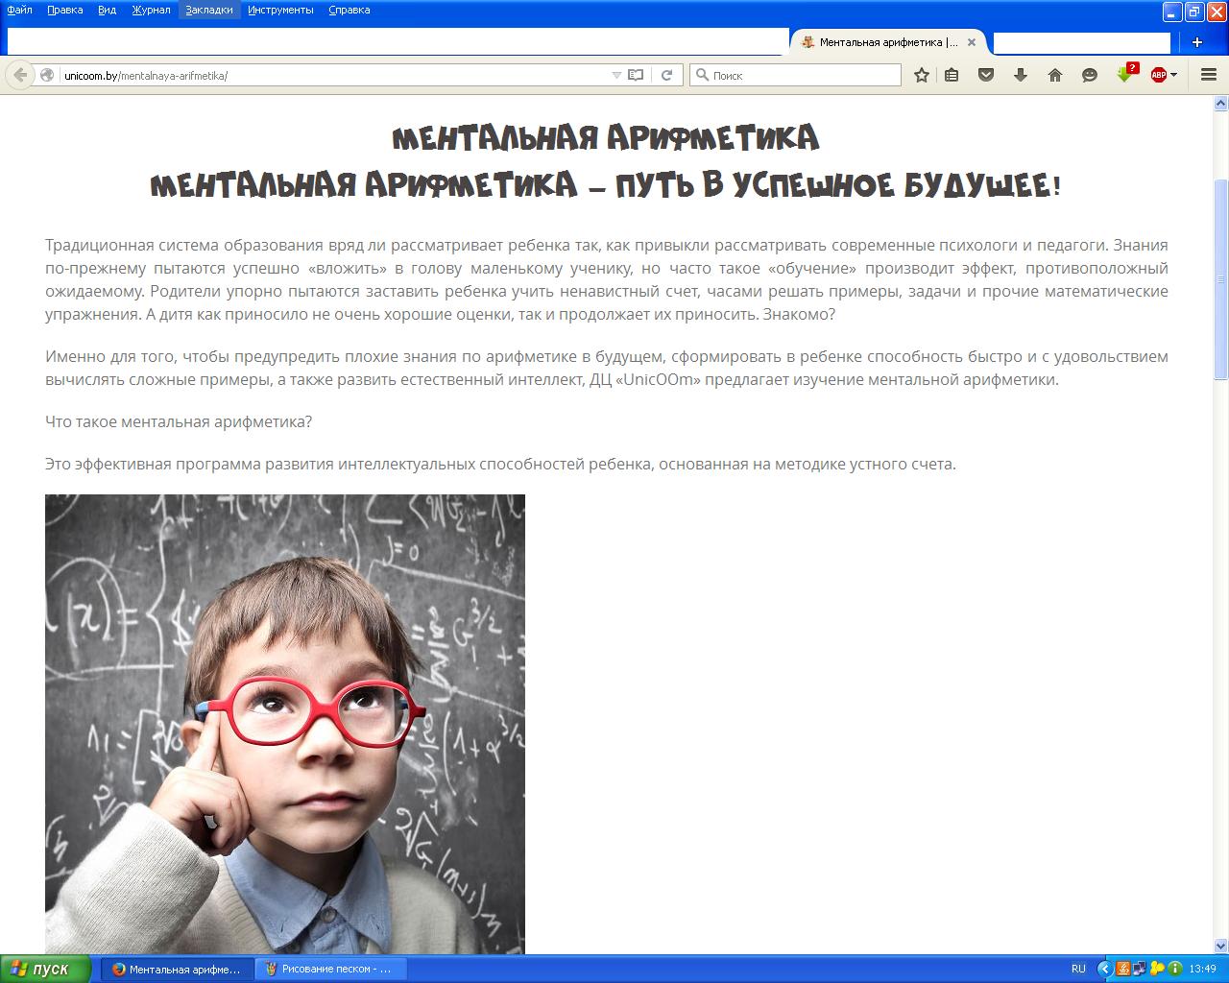
Task: Open the Firefox hamburger menu
Action: [x=1209, y=75]
